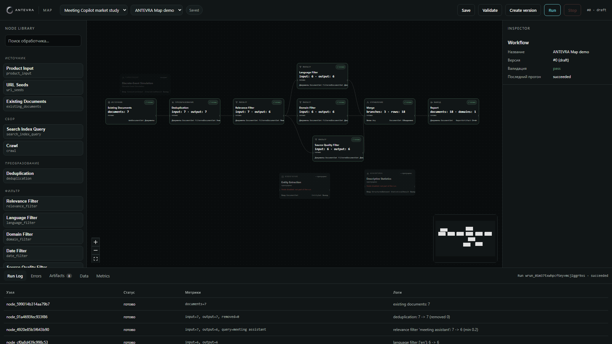This screenshot has width=612, height=344.
Task: Select the Discrete-Event Simulation node
Action: 145,84
